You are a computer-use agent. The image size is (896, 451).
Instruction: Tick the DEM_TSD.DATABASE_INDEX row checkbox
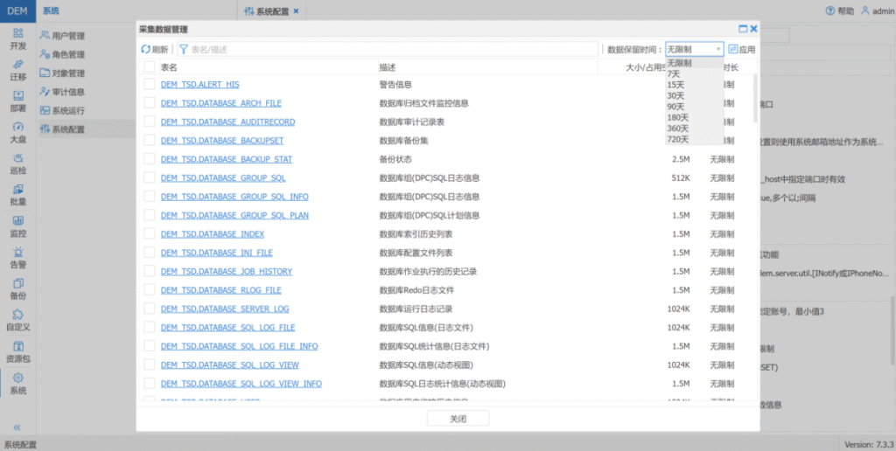(x=149, y=234)
